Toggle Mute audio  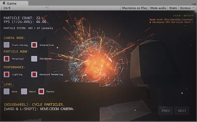[158, 8]
